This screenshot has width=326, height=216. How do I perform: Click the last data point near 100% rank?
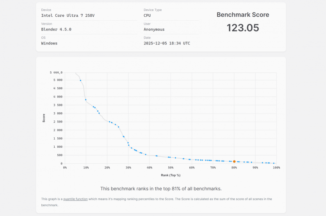click(274, 163)
